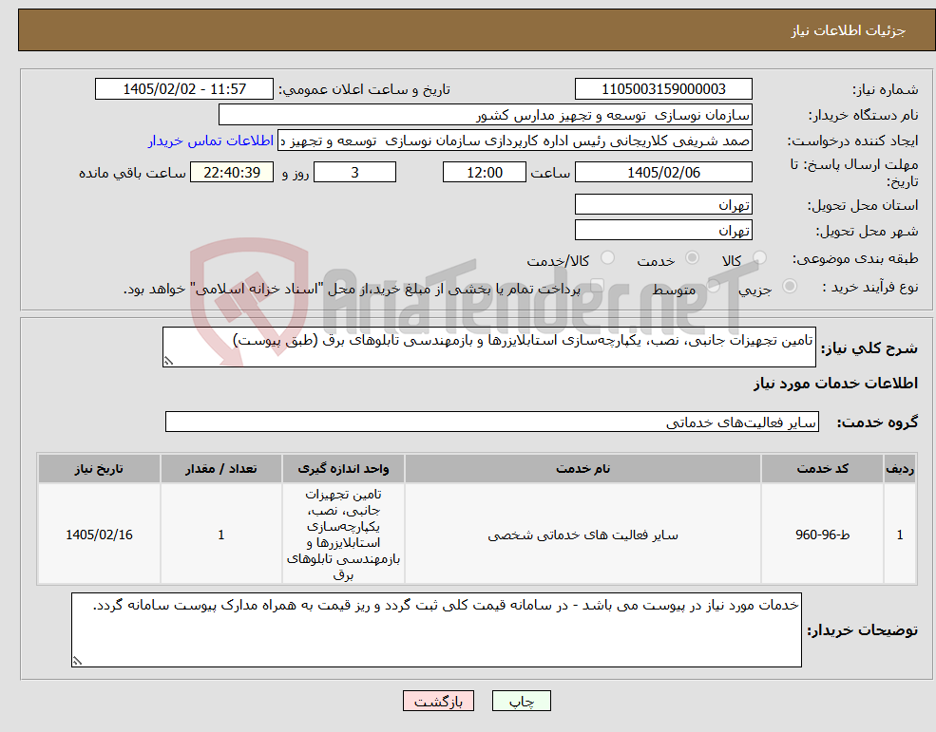Select the جزیی purchase type radio
The height and width of the screenshot is (732, 936).
coord(789,287)
